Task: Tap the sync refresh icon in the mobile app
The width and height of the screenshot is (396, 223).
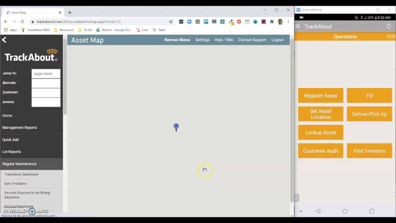Action: click(389, 26)
